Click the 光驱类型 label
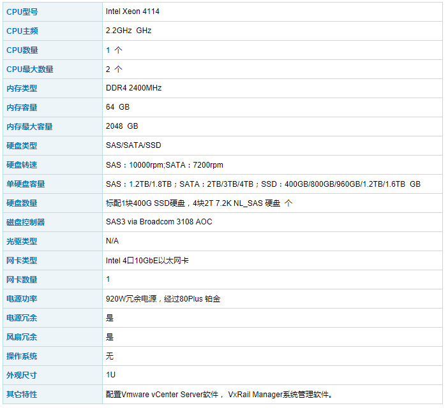Screen dimensions: 448x408 (22, 241)
